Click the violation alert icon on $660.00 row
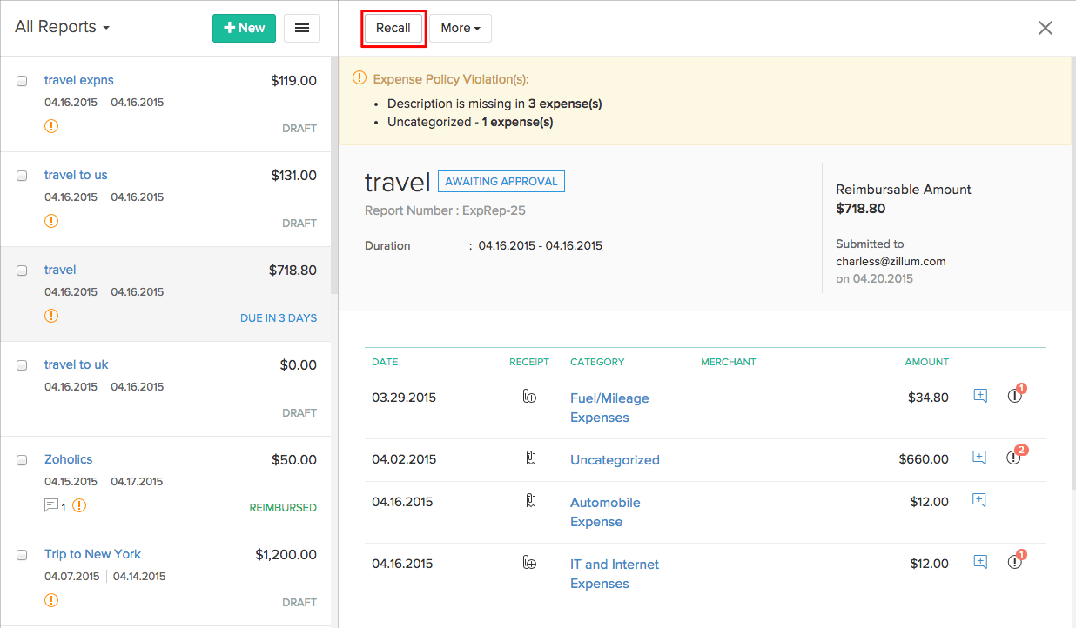Image resolution: width=1076 pixels, height=628 pixels. pos(1014,458)
